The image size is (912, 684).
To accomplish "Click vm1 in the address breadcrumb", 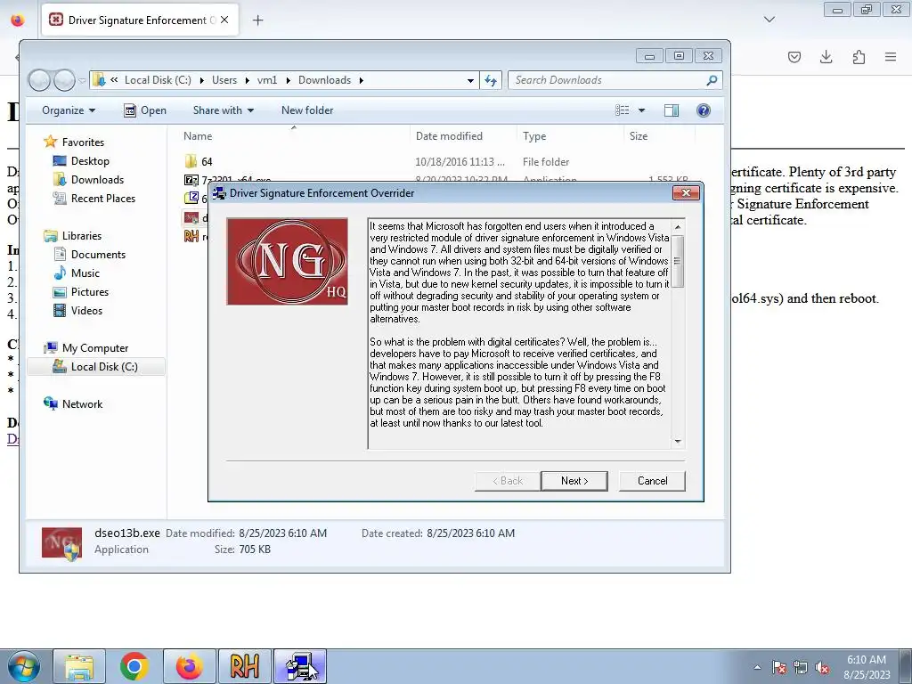I will pos(267,80).
